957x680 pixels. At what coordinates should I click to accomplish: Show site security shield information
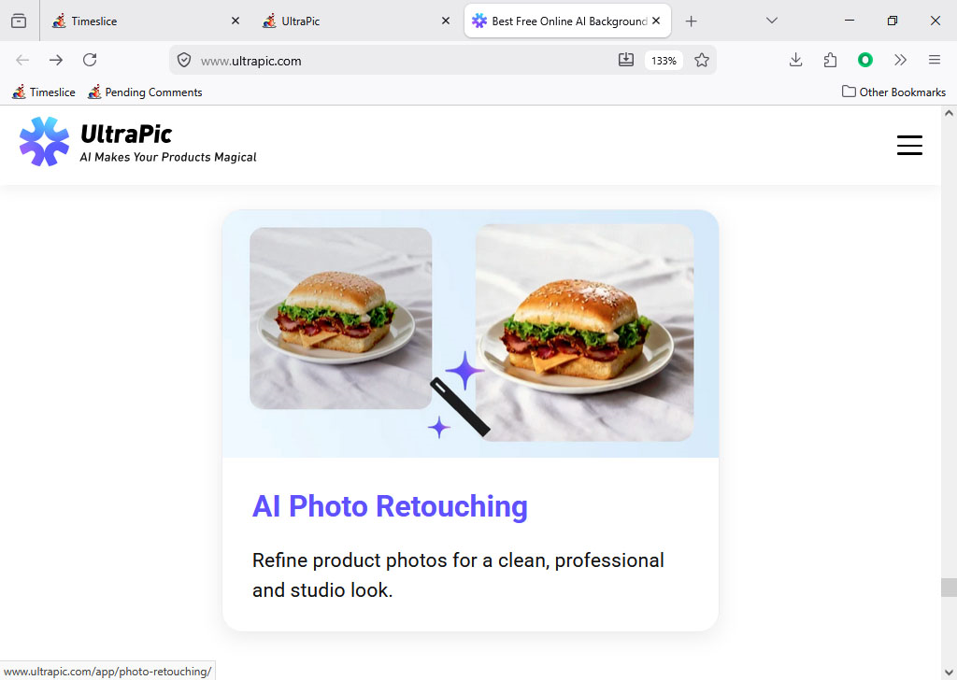184,60
